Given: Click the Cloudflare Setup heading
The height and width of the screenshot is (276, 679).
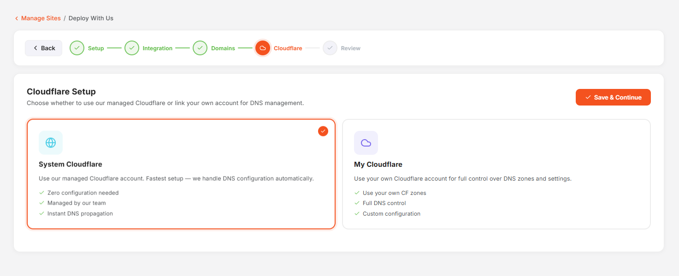Looking at the screenshot, I should point(61,92).
